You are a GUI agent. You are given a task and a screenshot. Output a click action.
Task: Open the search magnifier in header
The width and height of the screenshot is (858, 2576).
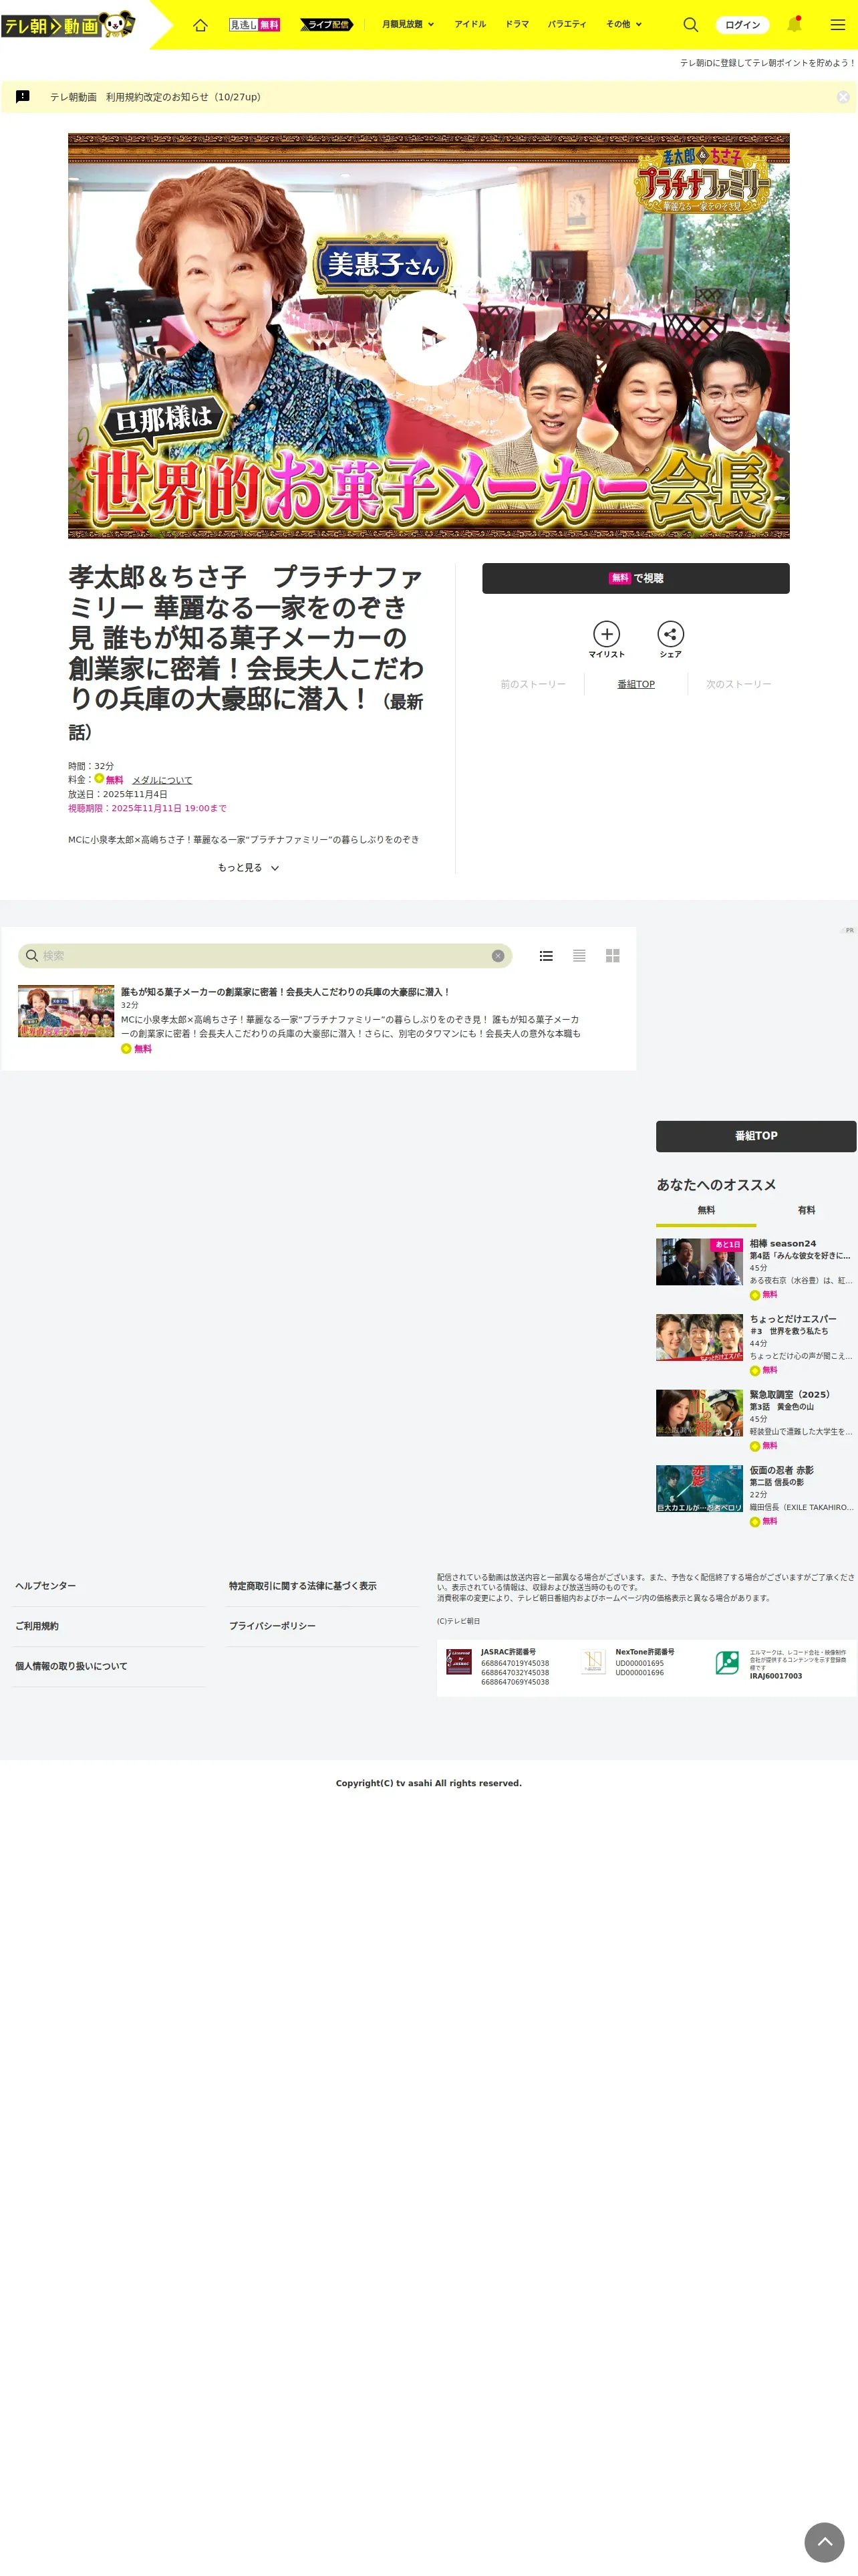690,24
